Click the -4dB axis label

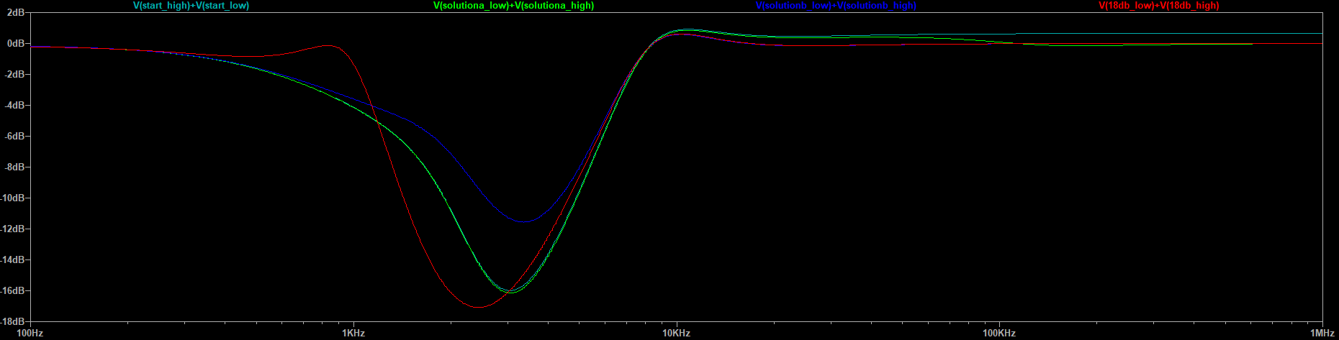click(x=14, y=106)
